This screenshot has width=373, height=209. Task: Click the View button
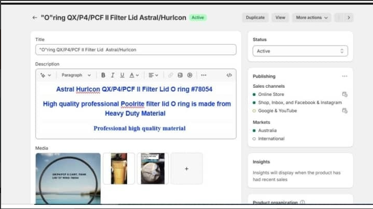[280, 18]
